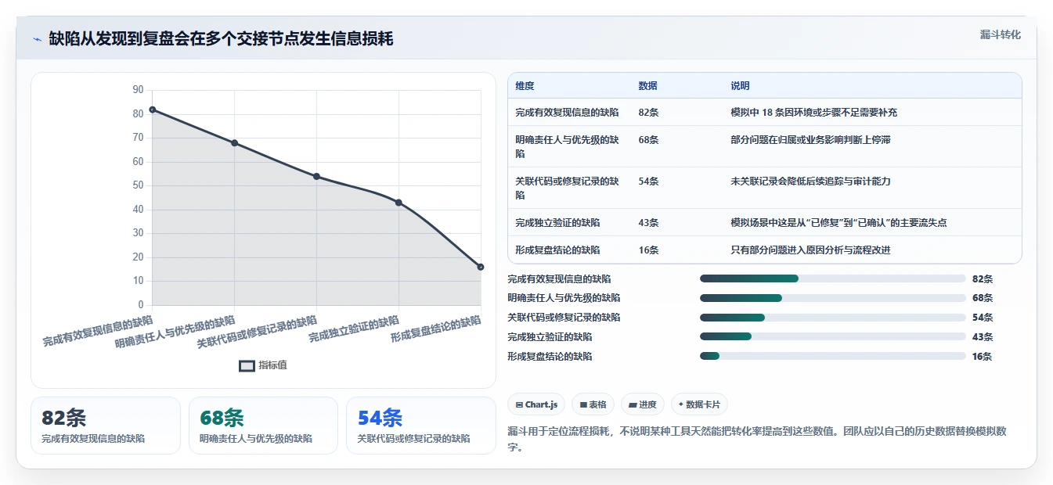Viewport: 1053px width, 485px height.
Task: Open the 82条 data card
Action: pos(106,426)
